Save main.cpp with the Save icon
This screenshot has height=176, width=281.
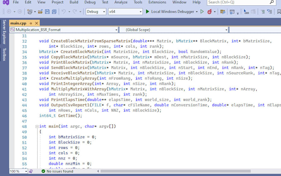pyautogui.click(x=47, y=12)
